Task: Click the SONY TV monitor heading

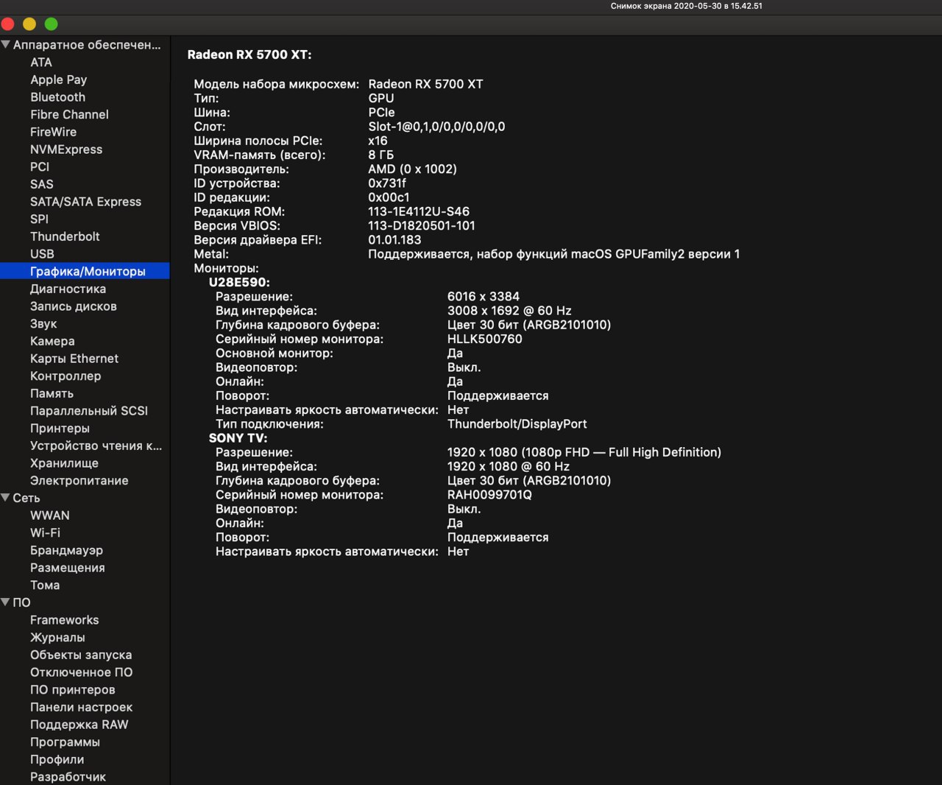Action: click(x=238, y=438)
